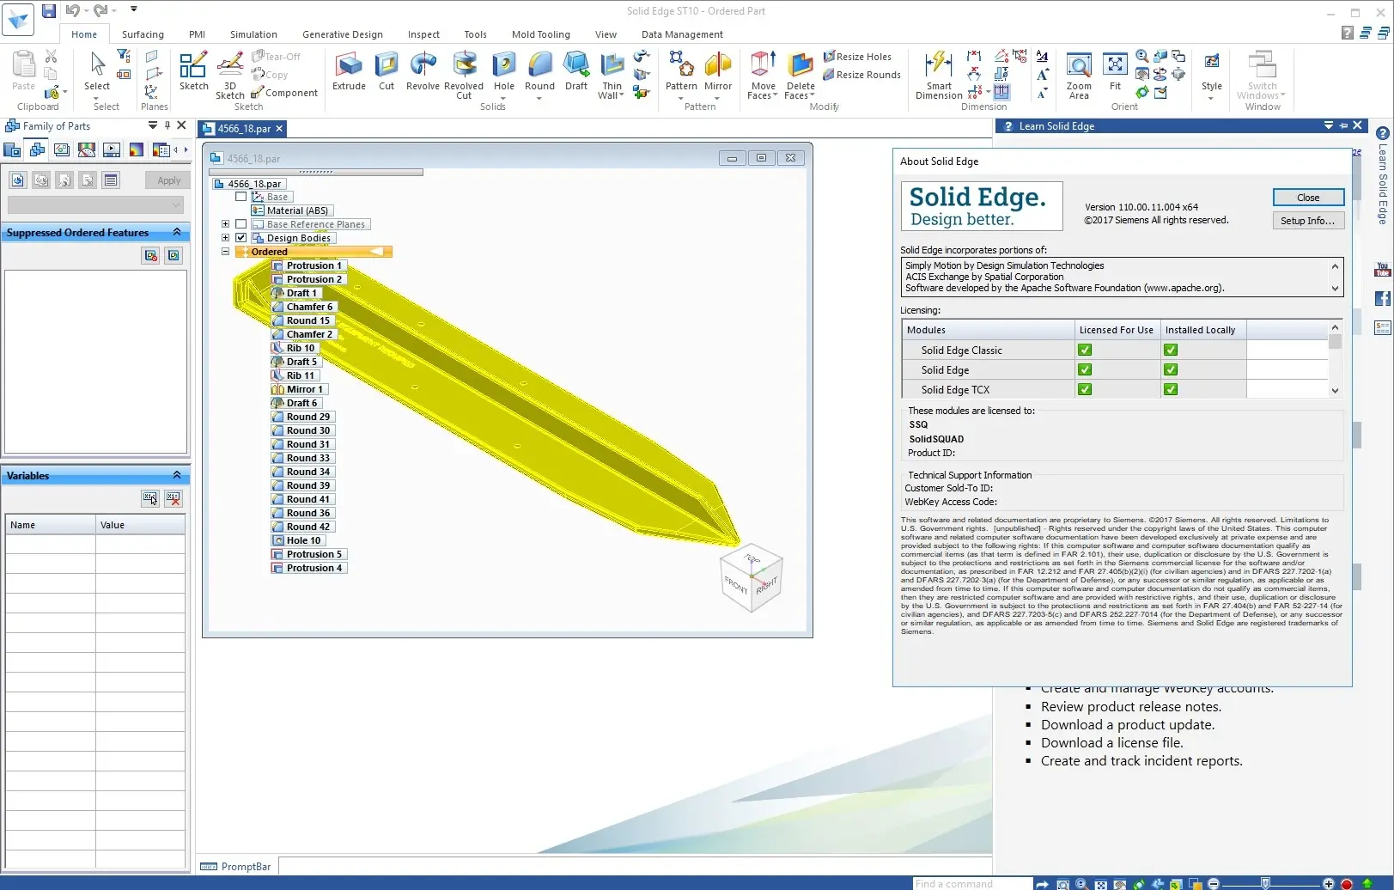Collapse the Variables section
Screen dimensions: 1394x890
point(177,475)
